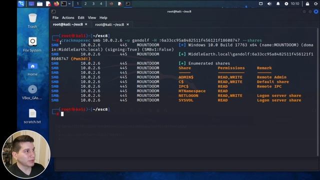
Task: Switch to workspace 2
Action: (85, 3)
